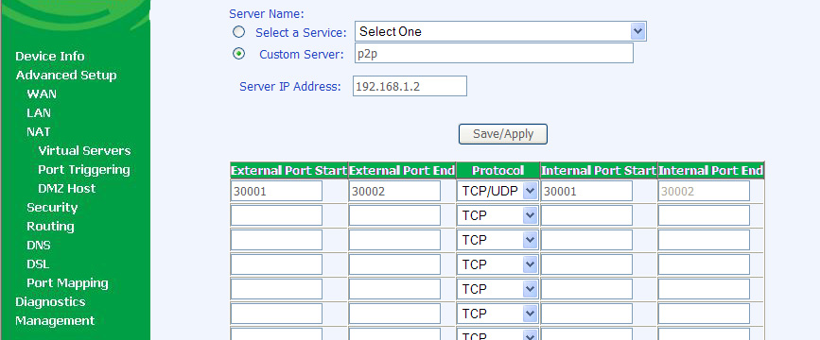Open Port Triggering page

tap(83, 170)
